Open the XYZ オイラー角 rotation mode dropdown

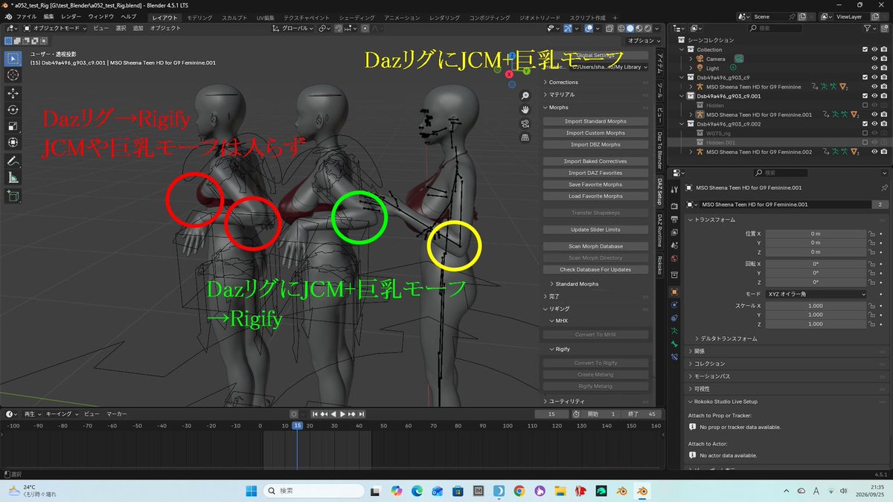(x=817, y=295)
